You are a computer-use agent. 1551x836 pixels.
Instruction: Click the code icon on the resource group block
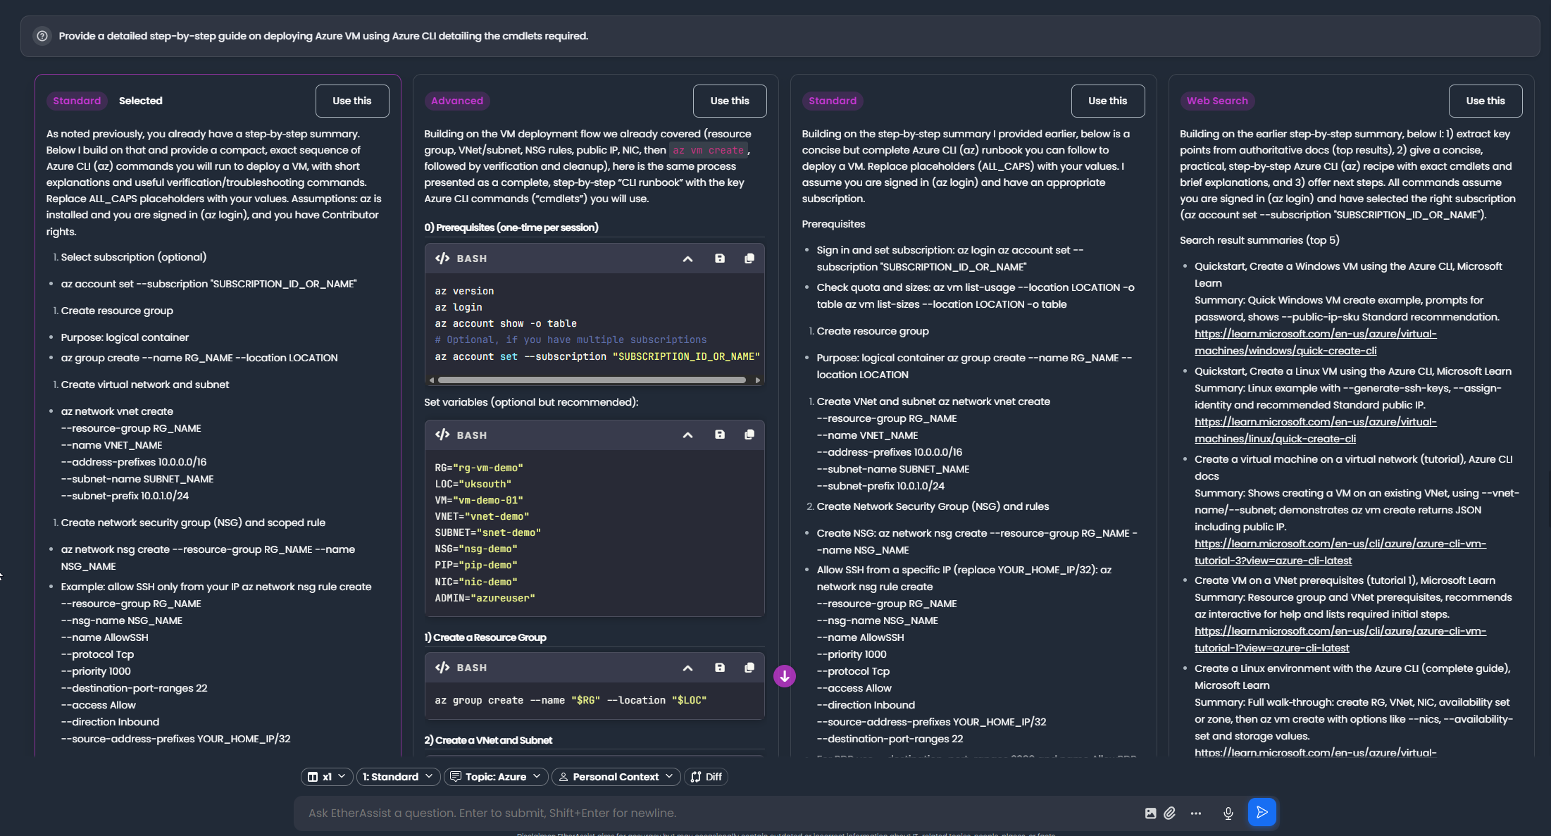click(x=442, y=667)
